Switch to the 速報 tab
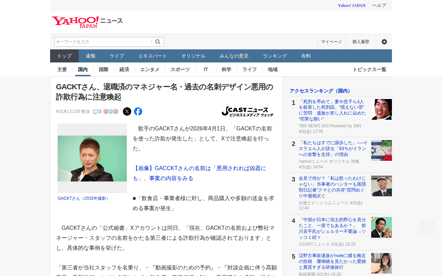442x276 pixels. point(90,56)
